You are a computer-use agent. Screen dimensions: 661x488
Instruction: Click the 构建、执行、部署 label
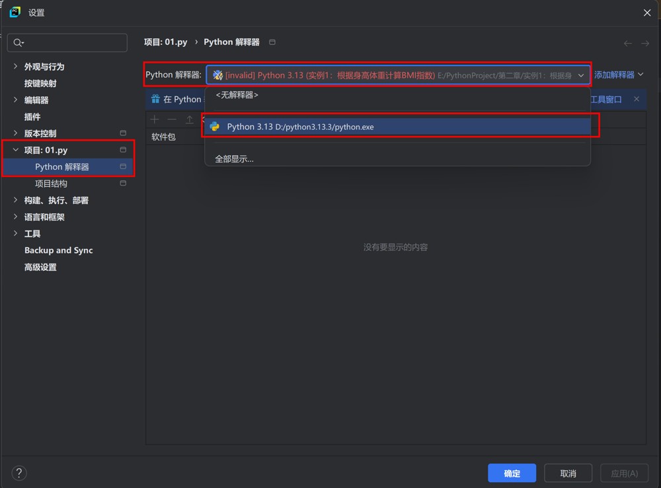point(56,201)
